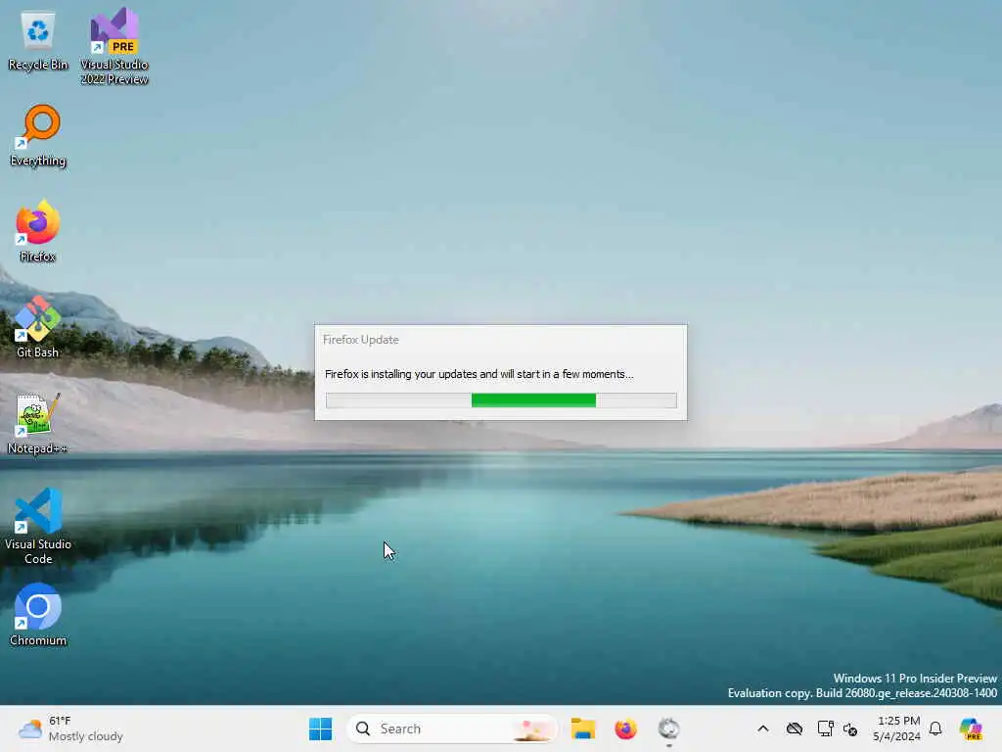Click the Firefox Update dialog title
The image size is (1002, 752).
pyautogui.click(x=360, y=340)
